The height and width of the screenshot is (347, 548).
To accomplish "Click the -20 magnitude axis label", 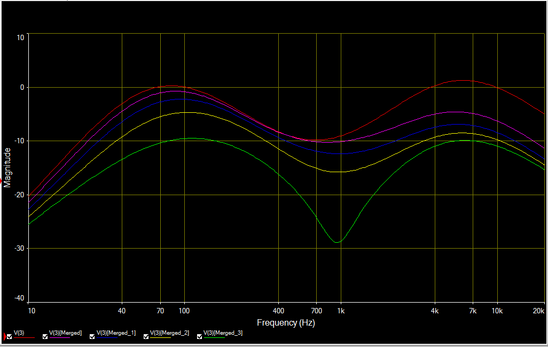I will (x=19, y=195).
